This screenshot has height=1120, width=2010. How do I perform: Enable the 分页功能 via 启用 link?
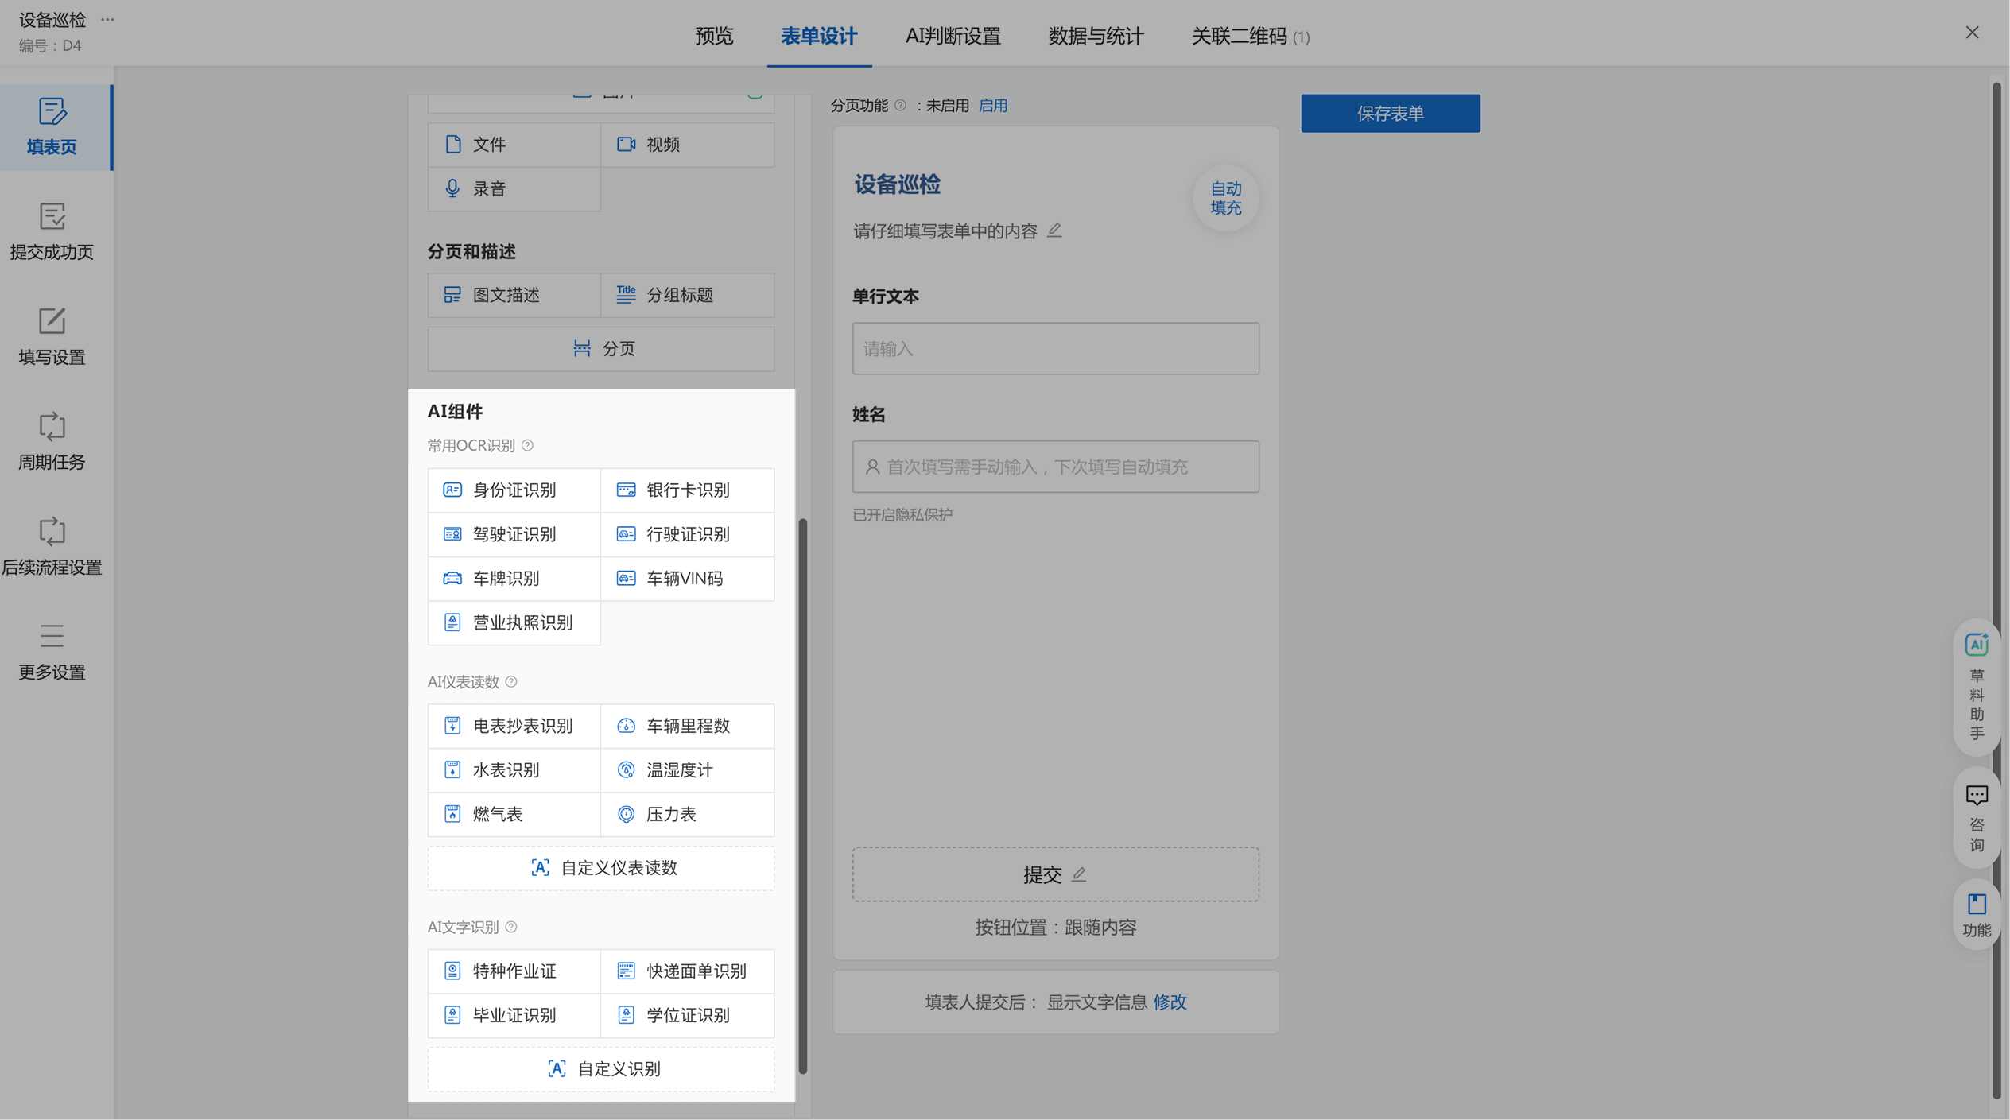click(x=992, y=106)
